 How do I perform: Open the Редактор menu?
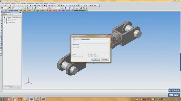point(8,3)
